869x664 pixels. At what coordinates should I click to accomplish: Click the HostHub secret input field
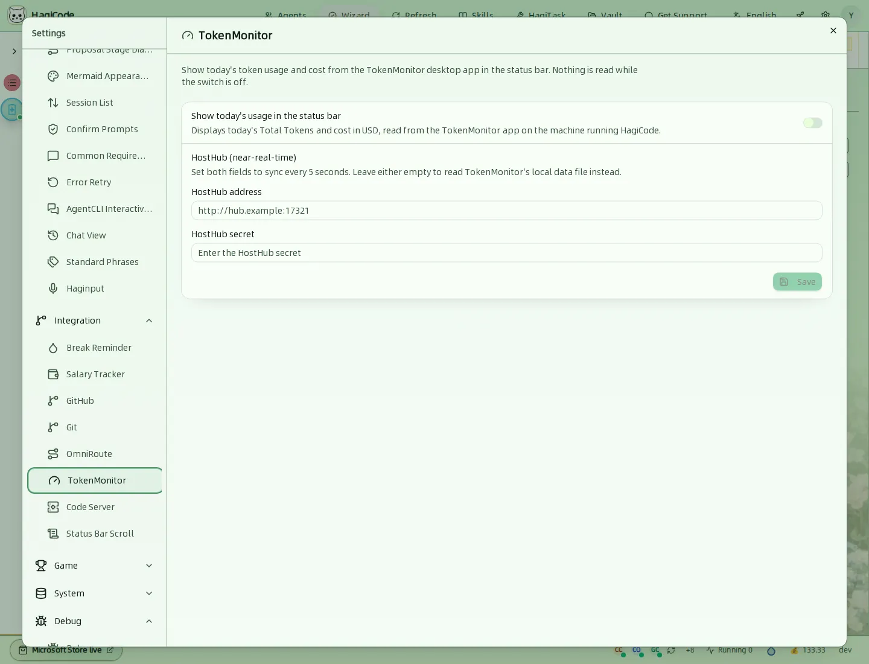click(507, 253)
